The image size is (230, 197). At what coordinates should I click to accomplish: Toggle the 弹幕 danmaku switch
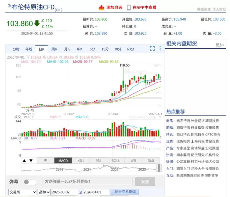click(x=29, y=182)
